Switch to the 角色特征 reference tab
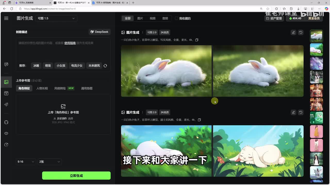 [24, 88]
